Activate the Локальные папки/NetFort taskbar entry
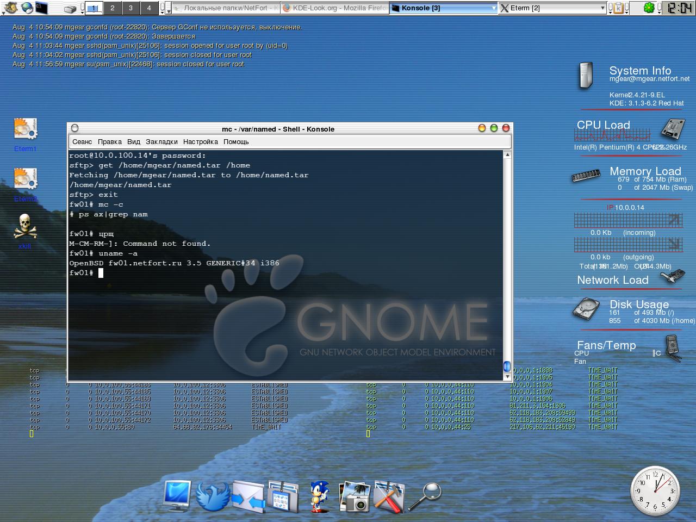 click(x=226, y=8)
